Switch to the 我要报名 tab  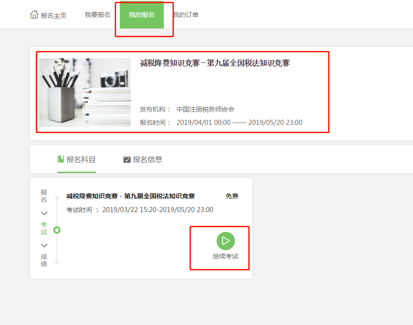pos(97,15)
